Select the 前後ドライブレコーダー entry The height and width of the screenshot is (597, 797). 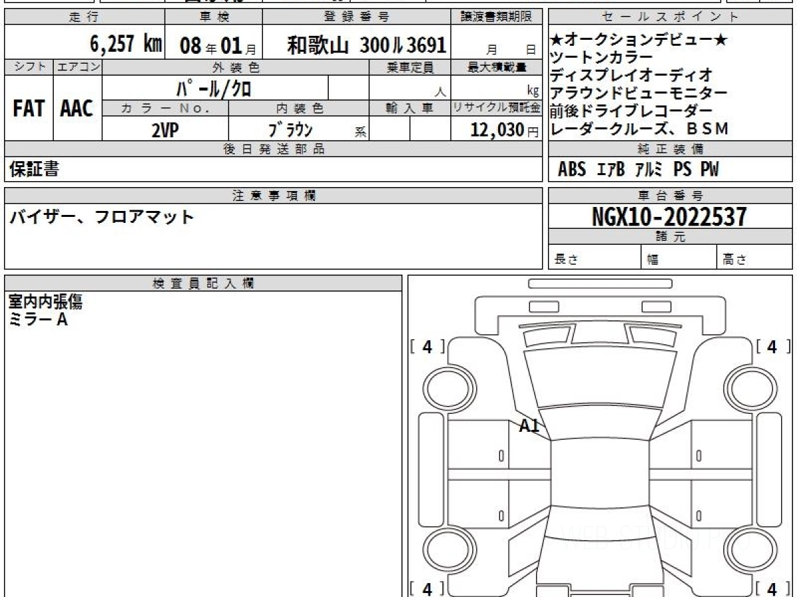coord(632,111)
